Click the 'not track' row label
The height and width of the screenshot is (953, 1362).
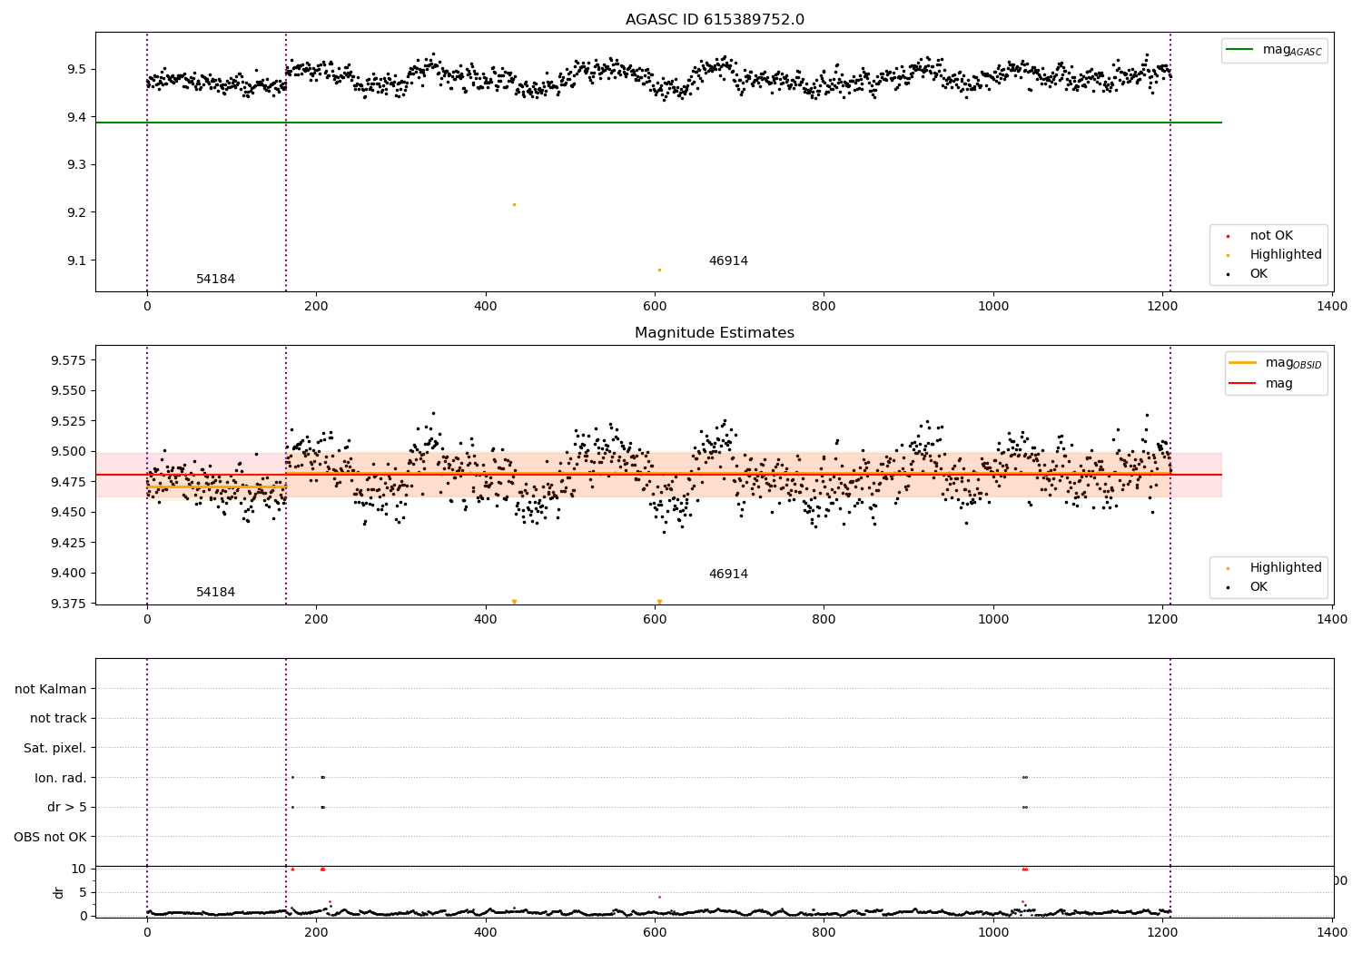pyautogui.click(x=58, y=719)
